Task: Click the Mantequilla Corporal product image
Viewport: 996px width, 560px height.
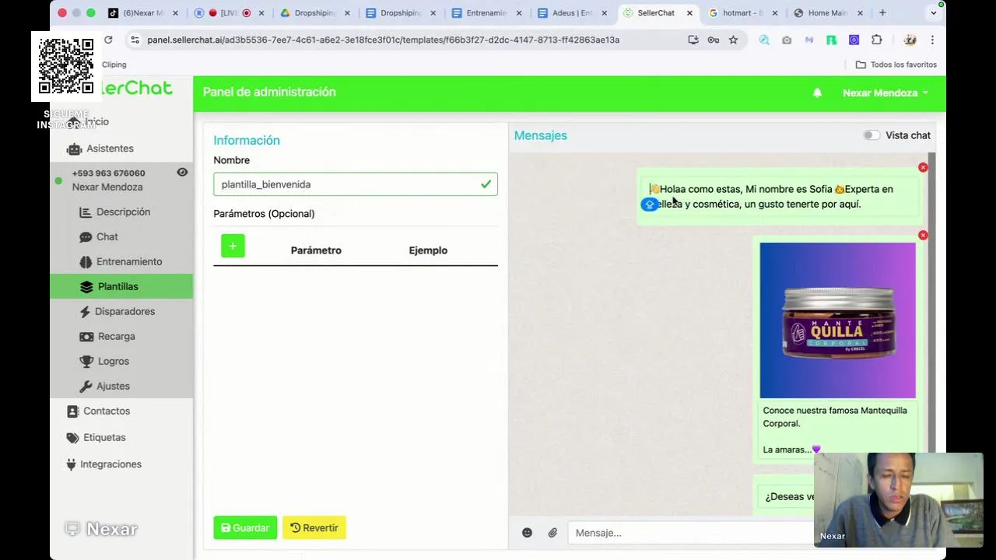Action: point(838,320)
